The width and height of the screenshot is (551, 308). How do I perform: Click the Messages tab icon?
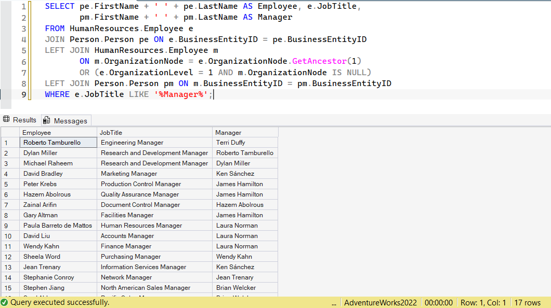(46, 120)
